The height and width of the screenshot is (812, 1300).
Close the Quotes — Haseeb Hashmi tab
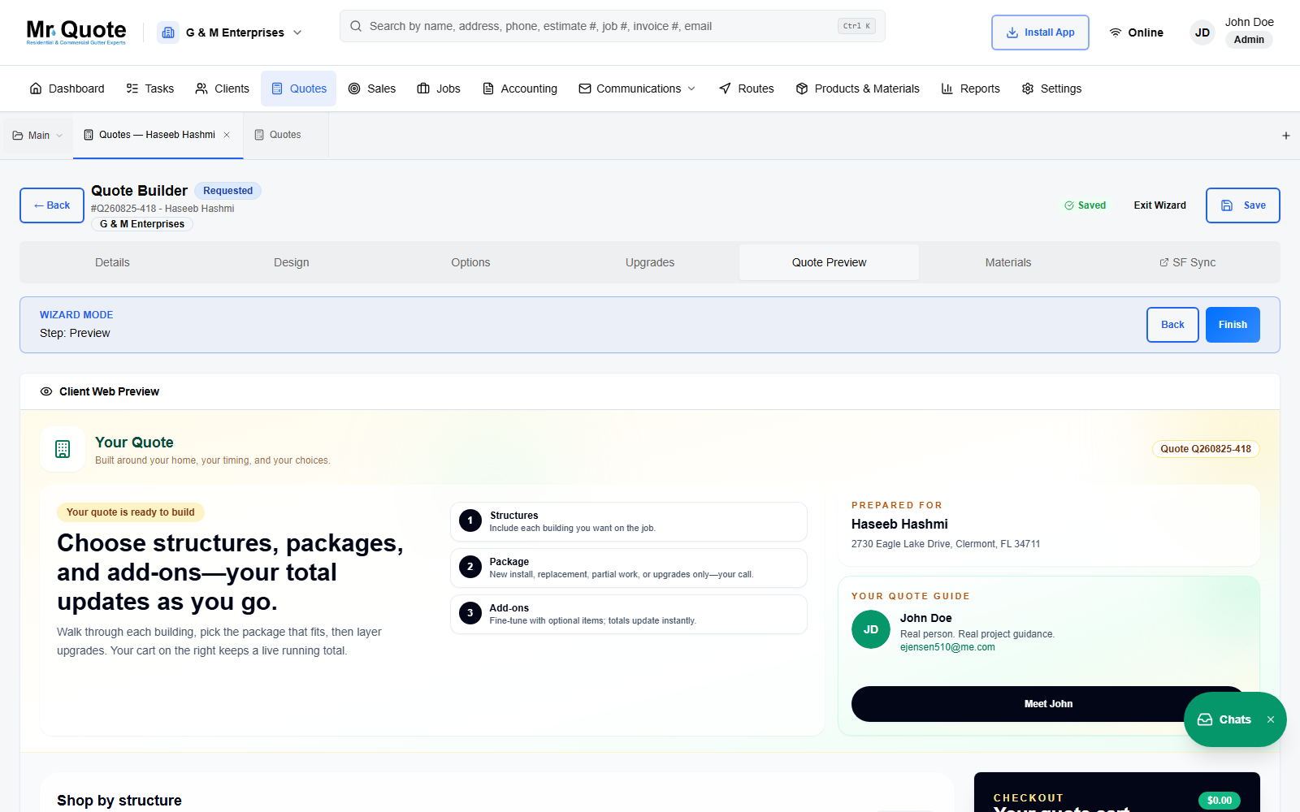click(x=227, y=135)
